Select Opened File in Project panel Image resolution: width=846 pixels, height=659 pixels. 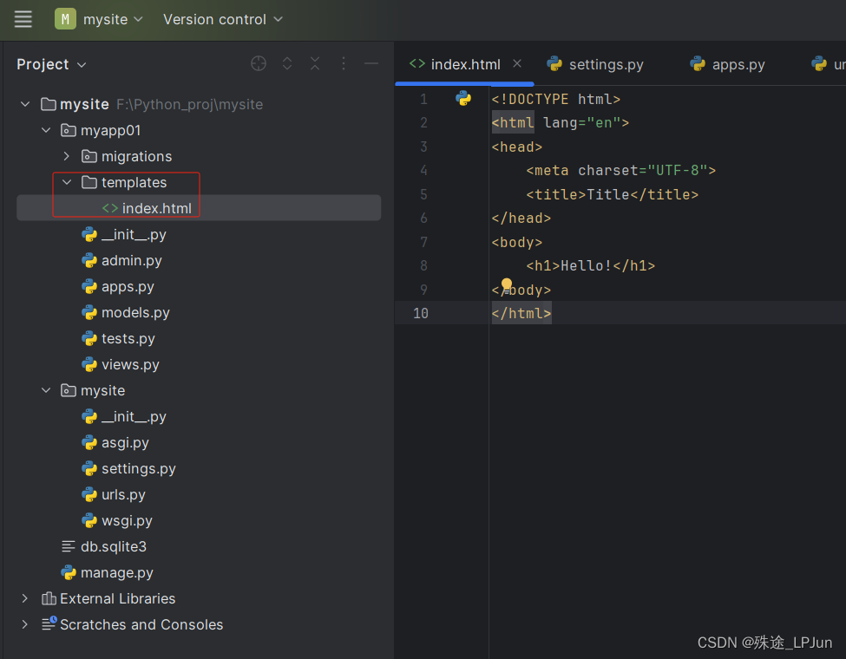259,63
